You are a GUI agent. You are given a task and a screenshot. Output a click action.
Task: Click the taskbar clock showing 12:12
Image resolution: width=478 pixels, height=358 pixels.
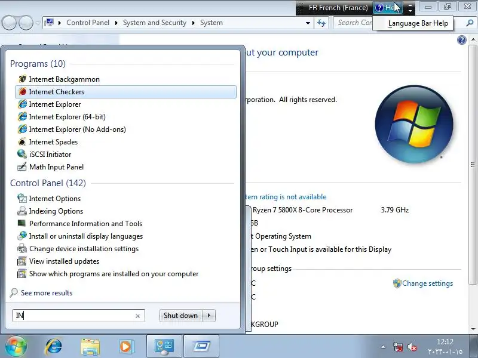(445, 347)
